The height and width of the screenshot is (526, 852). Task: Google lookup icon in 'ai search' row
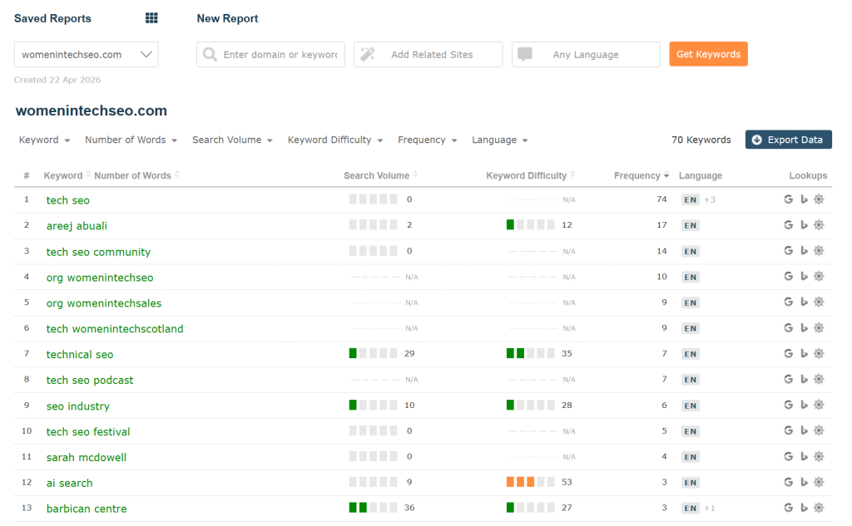tap(789, 482)
